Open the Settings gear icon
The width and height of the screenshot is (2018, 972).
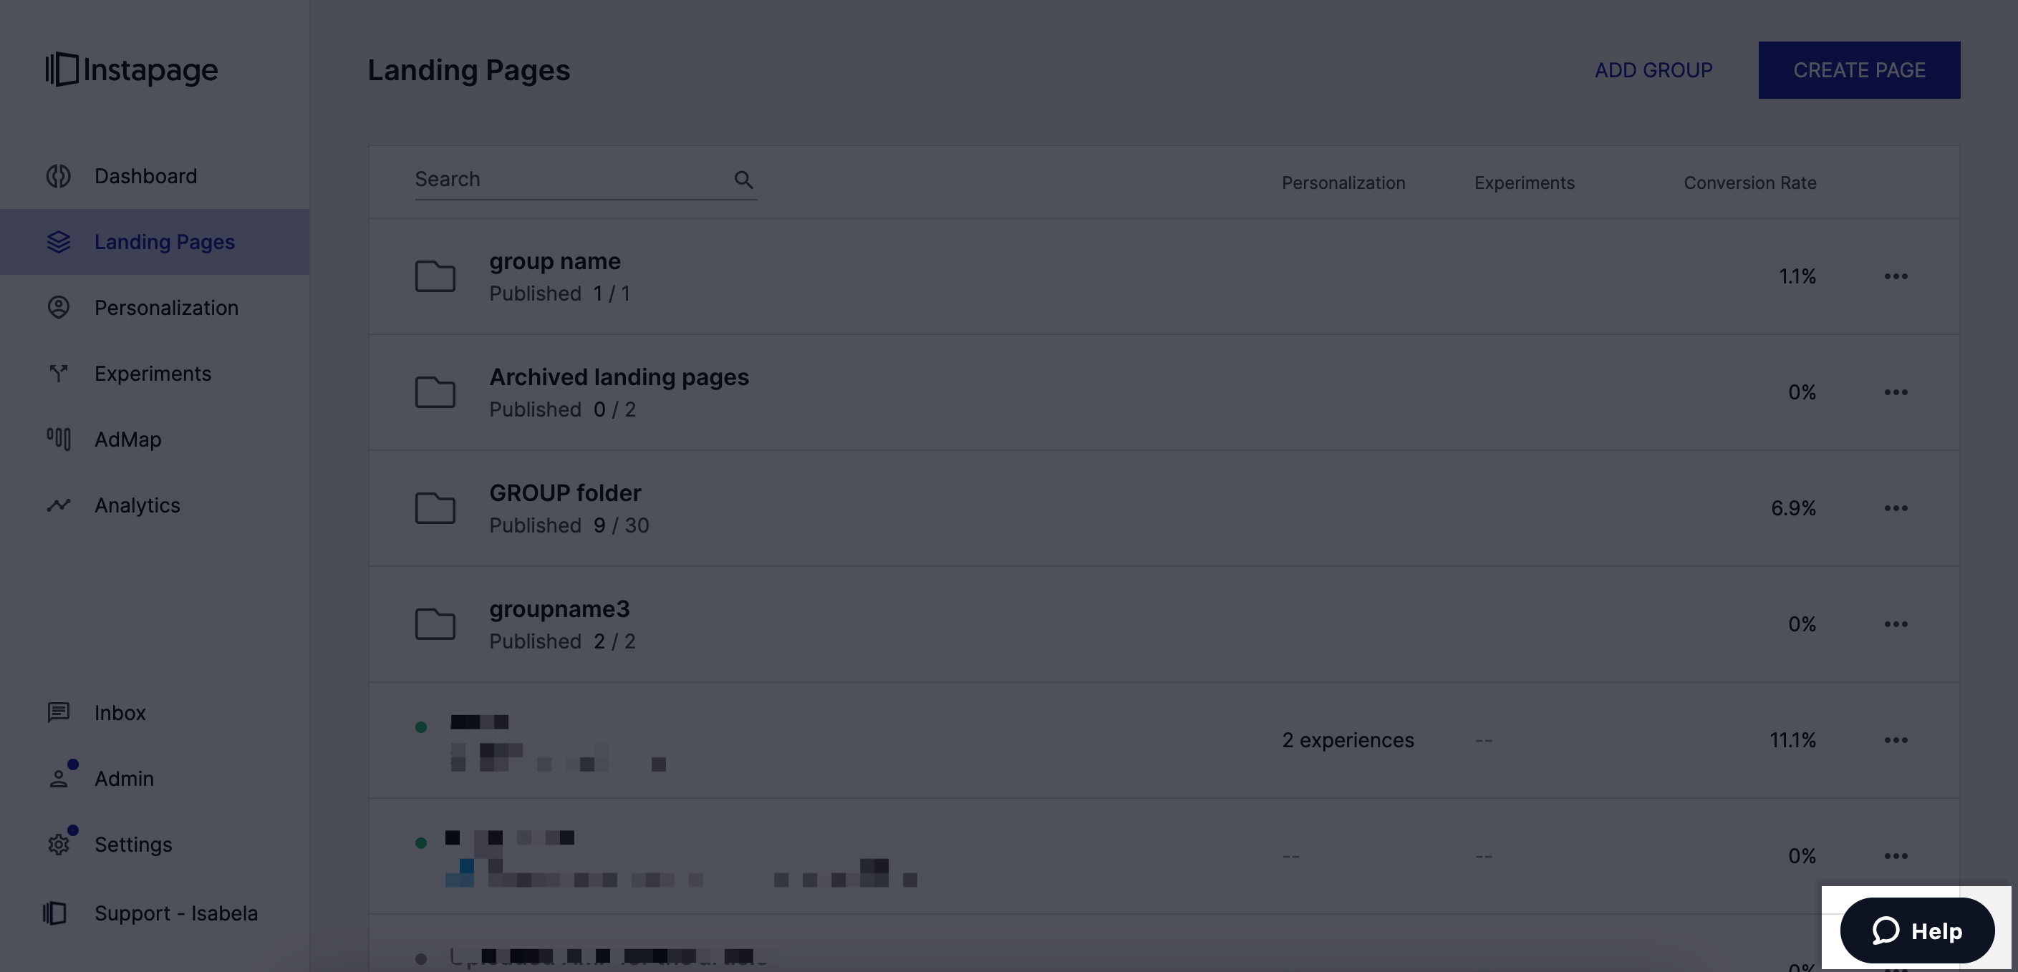tap(59, 845)
